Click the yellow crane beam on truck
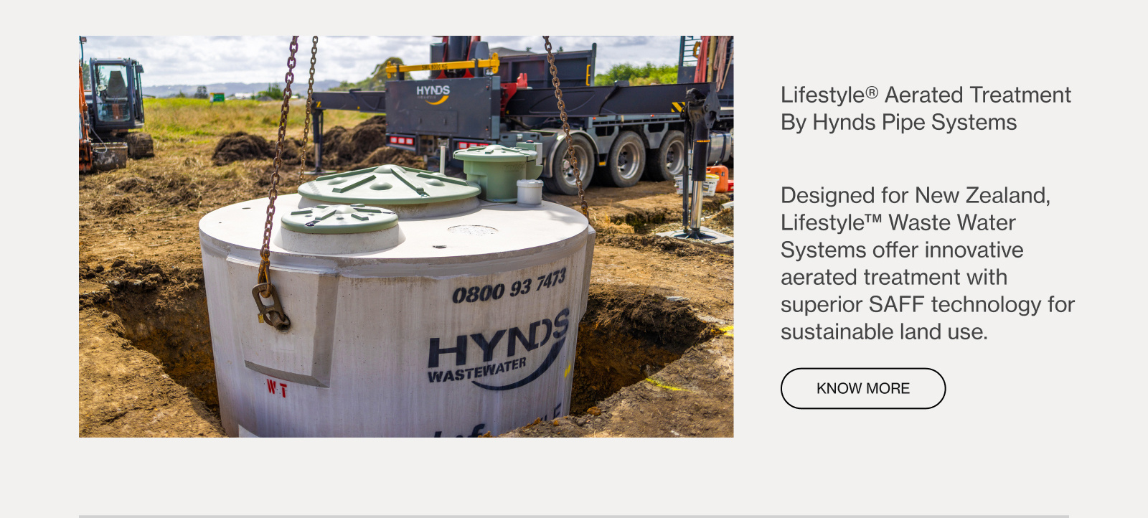This screenshot has width=1148, height=518. [x=443, y=67]
